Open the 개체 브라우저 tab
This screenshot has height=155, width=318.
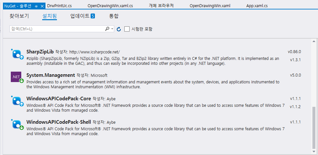[161, 6]
